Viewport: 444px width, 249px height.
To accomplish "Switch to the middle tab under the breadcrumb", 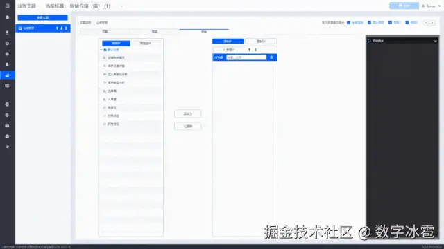I will click(154, 32).
